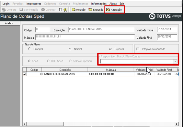The image size is (183, 127).
Task: Toggle the checkbox on row 8 of the grid
Action: (25, 74)
